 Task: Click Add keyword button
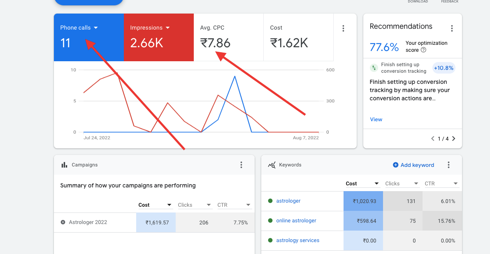click(413, 165)
